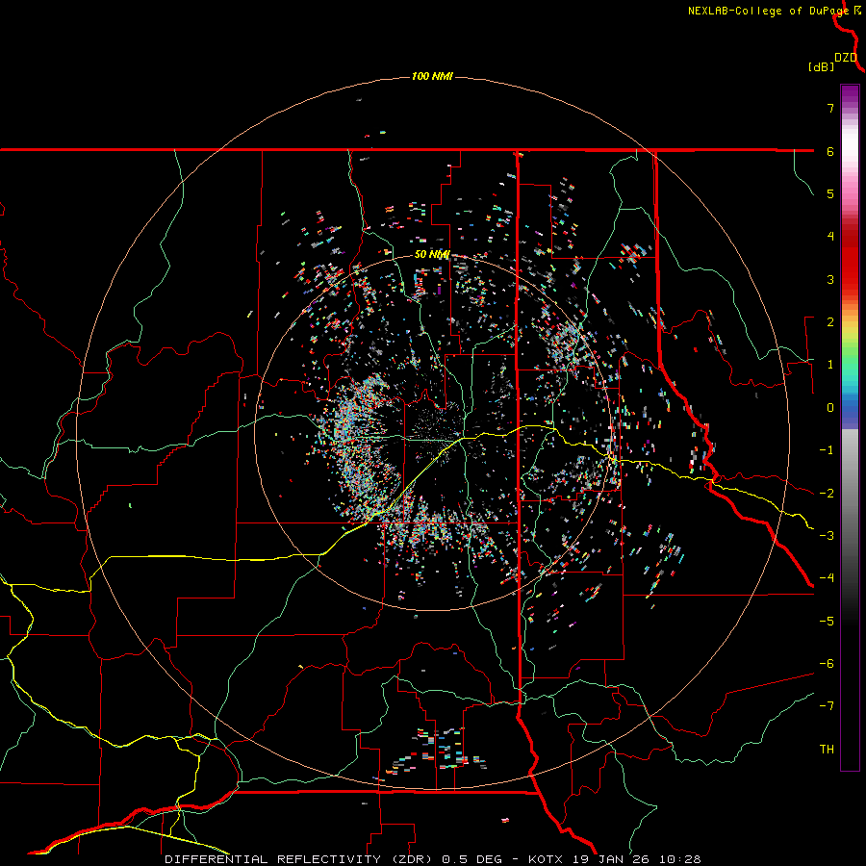
Task: Click the Differential Reflectivity caption at the bottom
Action: coord(432,859)
